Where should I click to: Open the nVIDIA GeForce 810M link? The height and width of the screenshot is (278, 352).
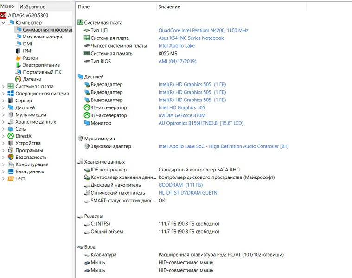[x=182, y=115]
